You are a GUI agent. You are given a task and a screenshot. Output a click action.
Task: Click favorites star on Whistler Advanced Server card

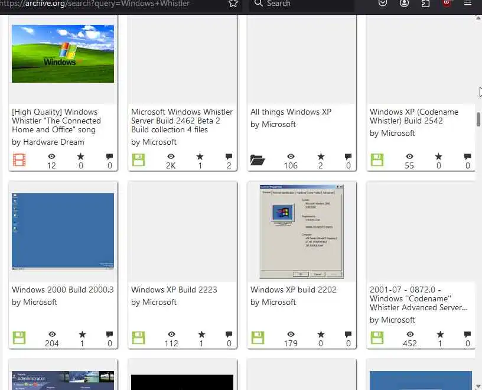[440, 334]
